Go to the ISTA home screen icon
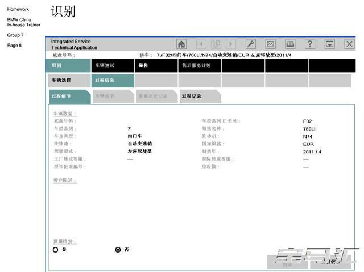This screenshot has height=272, width=364. (x=181, y=44)
